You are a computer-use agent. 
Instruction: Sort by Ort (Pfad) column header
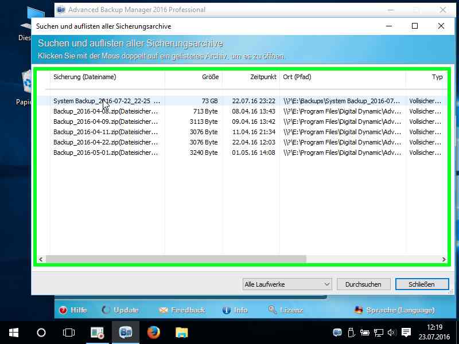pyautogui.click(x=343, y=77)
